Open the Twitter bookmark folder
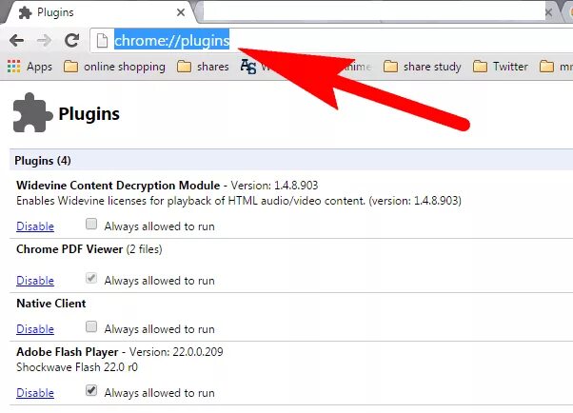Image resolution: width=573 pixels, height=413 pixels. coord(501,67)
